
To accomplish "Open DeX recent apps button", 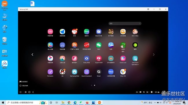I will [x=25, y=92].
